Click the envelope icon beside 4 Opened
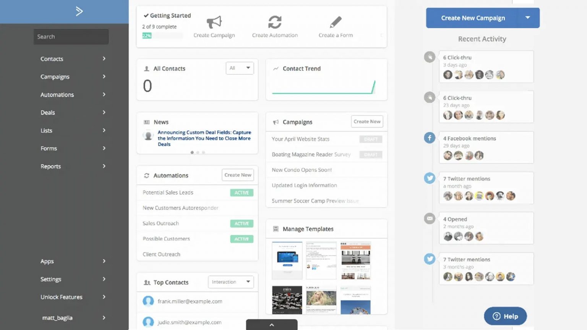The width and height of the screenshot is (587, 330). 430,218
